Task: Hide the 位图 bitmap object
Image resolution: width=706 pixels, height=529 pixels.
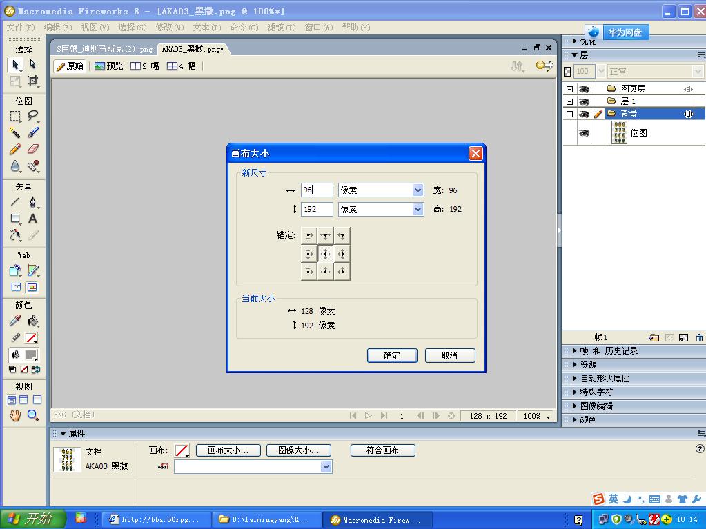Action: pyautogui.click(x=584, y=133)
